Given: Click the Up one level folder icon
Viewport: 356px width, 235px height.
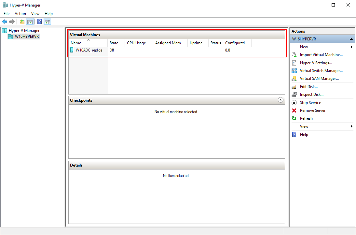Looking at the screenshot, I should 22,22.
